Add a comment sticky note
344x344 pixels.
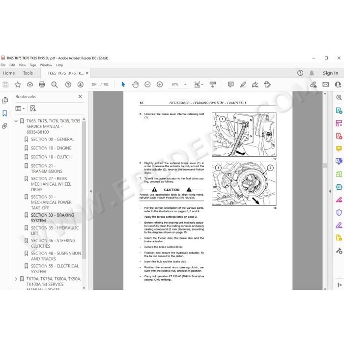click(x=230, y=85)
